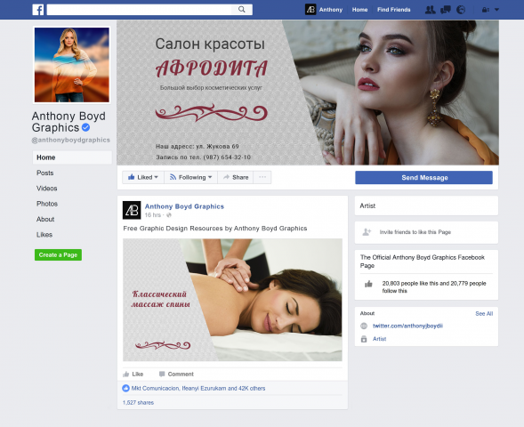
Task: Open the notifications globe icon
Action: coord(461,10)
